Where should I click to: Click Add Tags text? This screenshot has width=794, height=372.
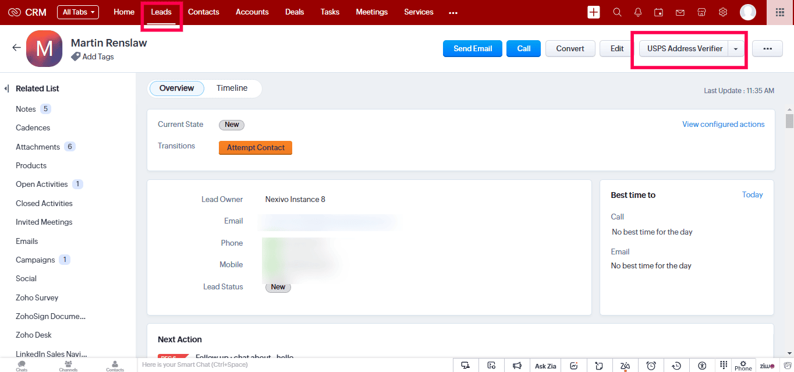coord(98,57)
